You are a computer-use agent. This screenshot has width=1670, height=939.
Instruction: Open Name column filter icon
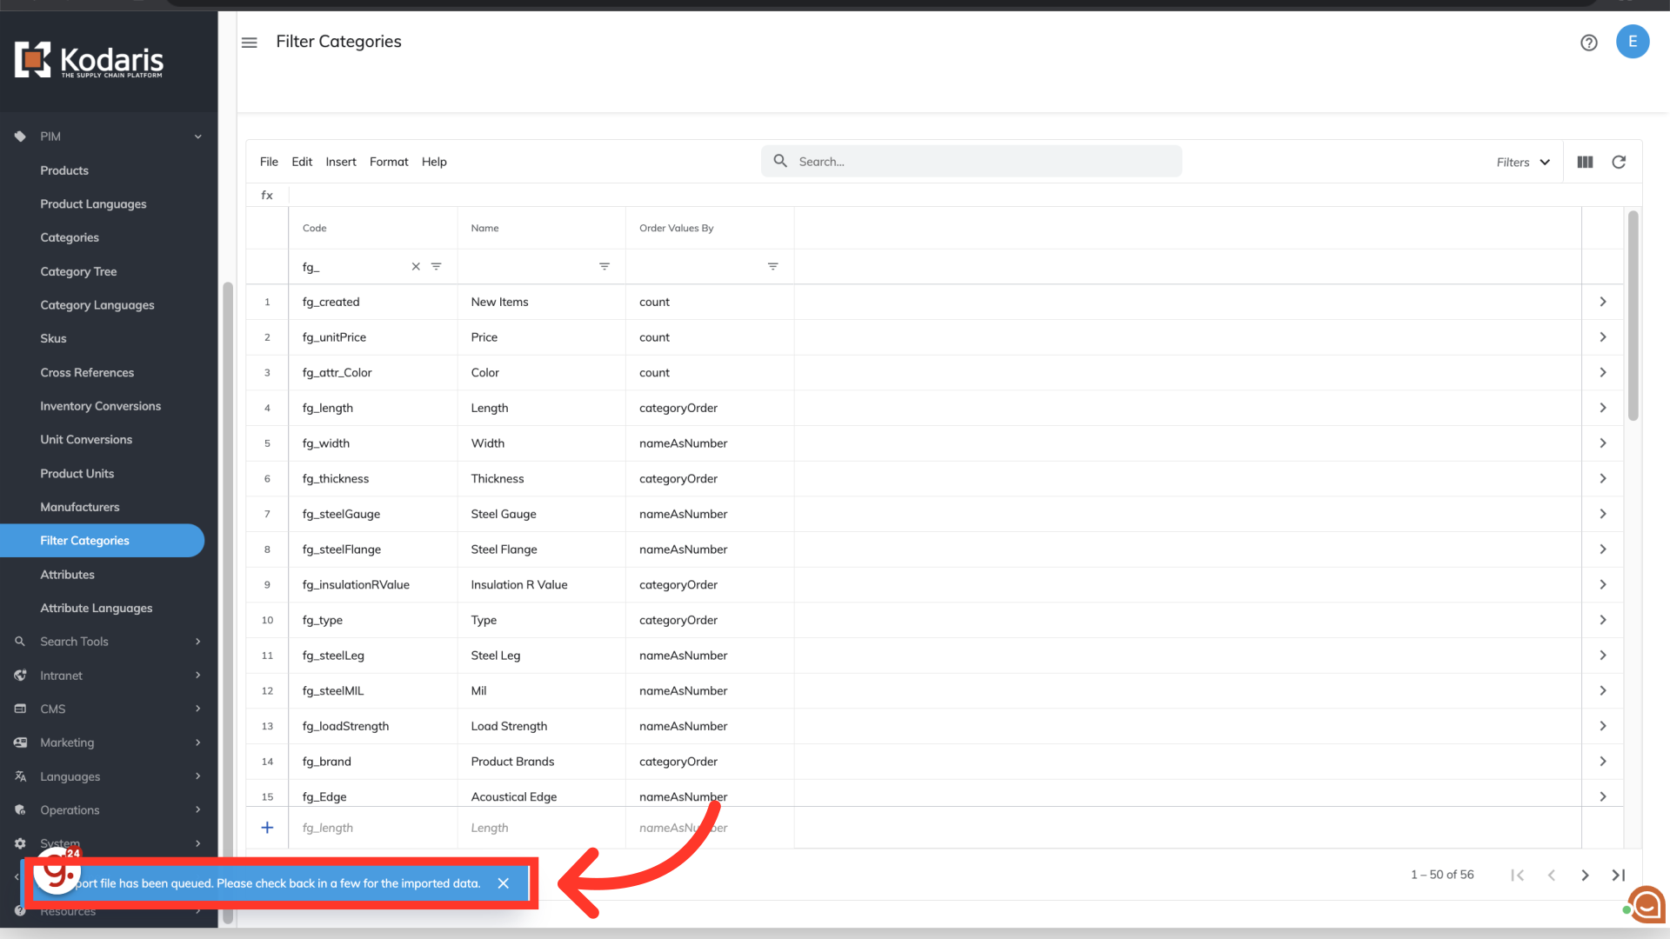605,267
